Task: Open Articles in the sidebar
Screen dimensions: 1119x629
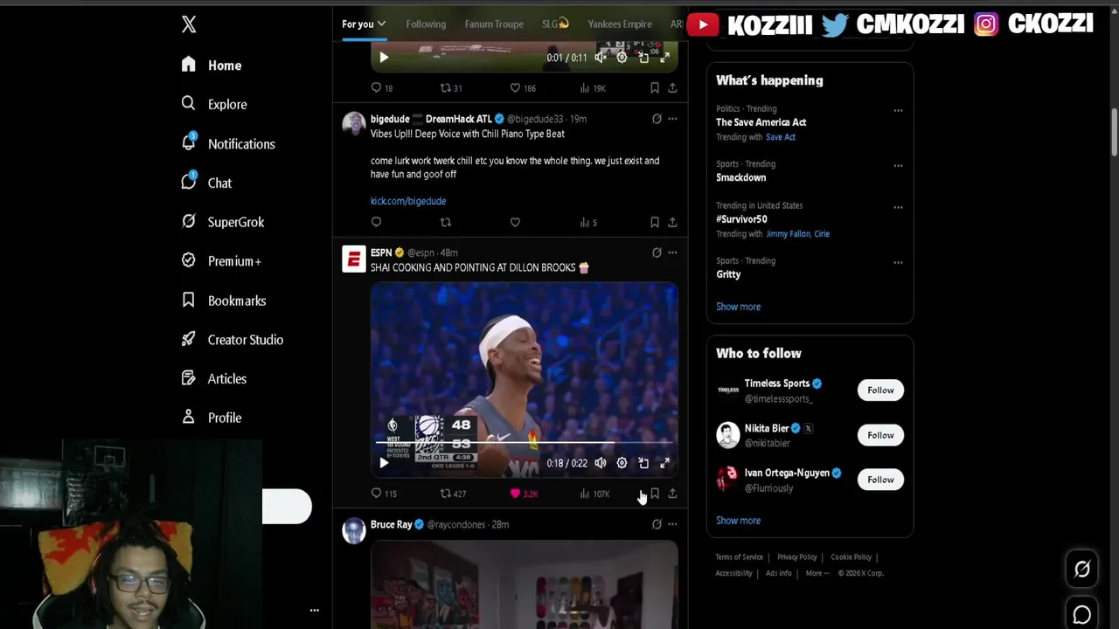Action: pos(214,378)
